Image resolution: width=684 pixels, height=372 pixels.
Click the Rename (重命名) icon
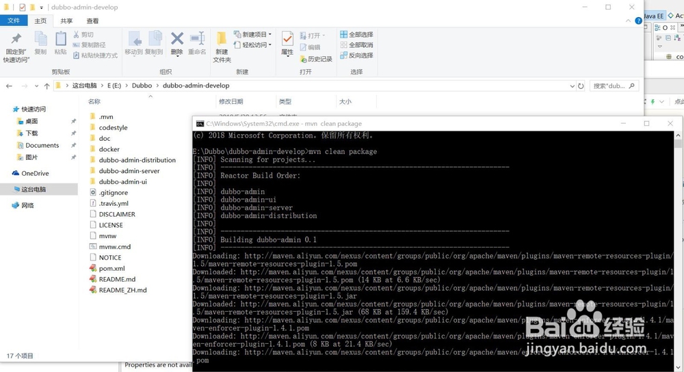pyautogui.click(x=197, y=38)
